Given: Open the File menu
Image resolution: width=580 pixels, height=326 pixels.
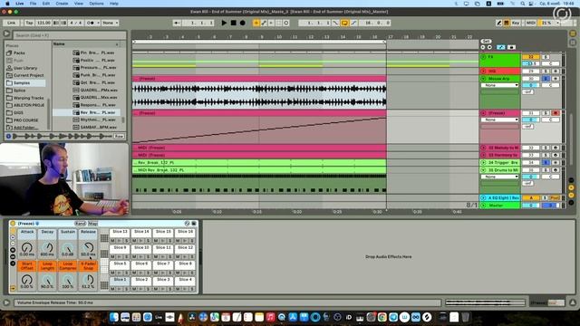Looking at the screenshot, I should (x=34, y=4).
